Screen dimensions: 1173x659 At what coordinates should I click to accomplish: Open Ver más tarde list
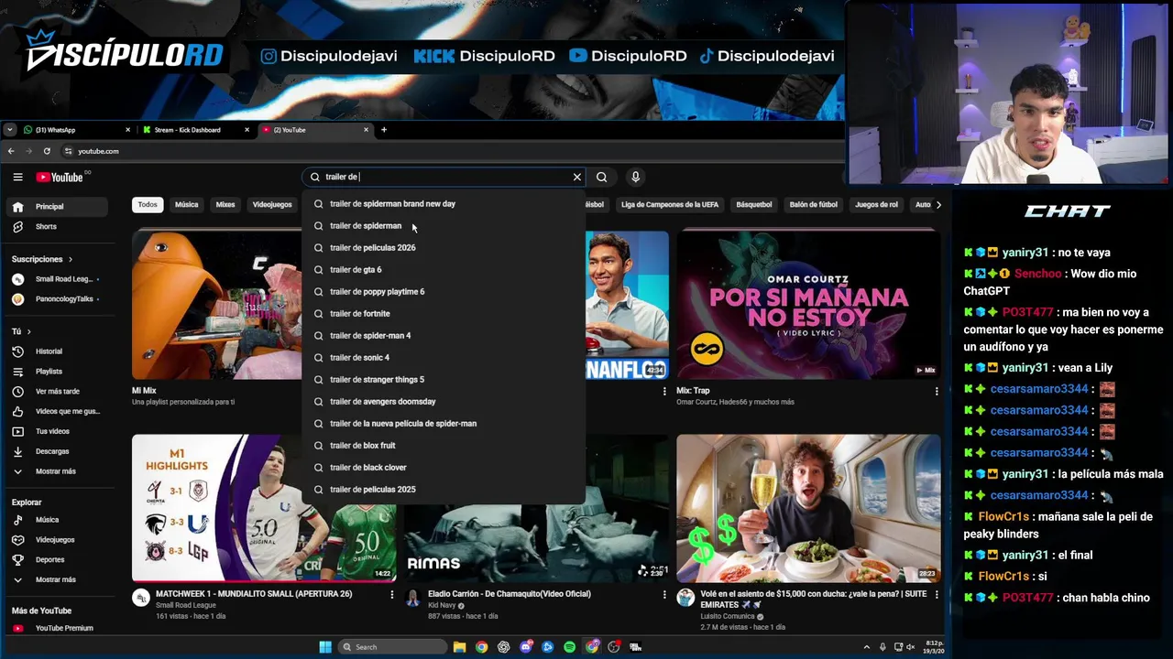click(x=59, y=392)
